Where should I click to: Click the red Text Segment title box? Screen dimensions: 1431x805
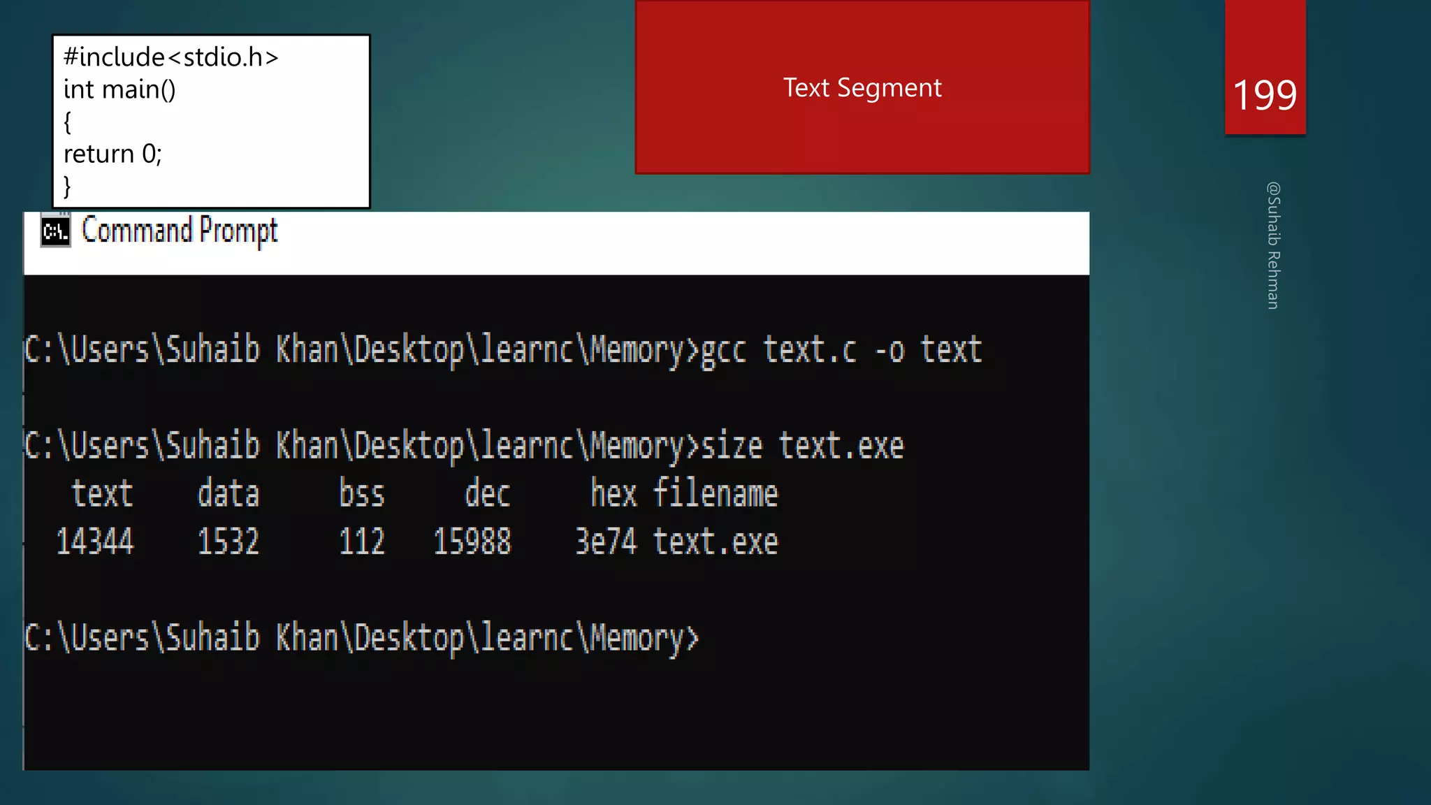tap(862, 87)
